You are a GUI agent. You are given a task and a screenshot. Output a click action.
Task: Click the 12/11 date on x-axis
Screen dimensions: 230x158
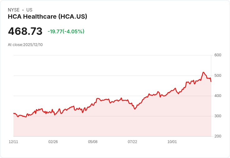13,142
